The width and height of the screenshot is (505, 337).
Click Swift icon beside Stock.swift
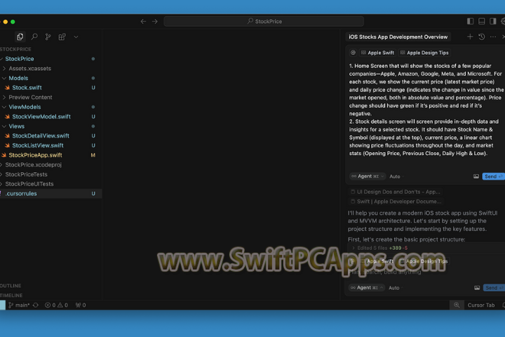[x=7, y=88]
